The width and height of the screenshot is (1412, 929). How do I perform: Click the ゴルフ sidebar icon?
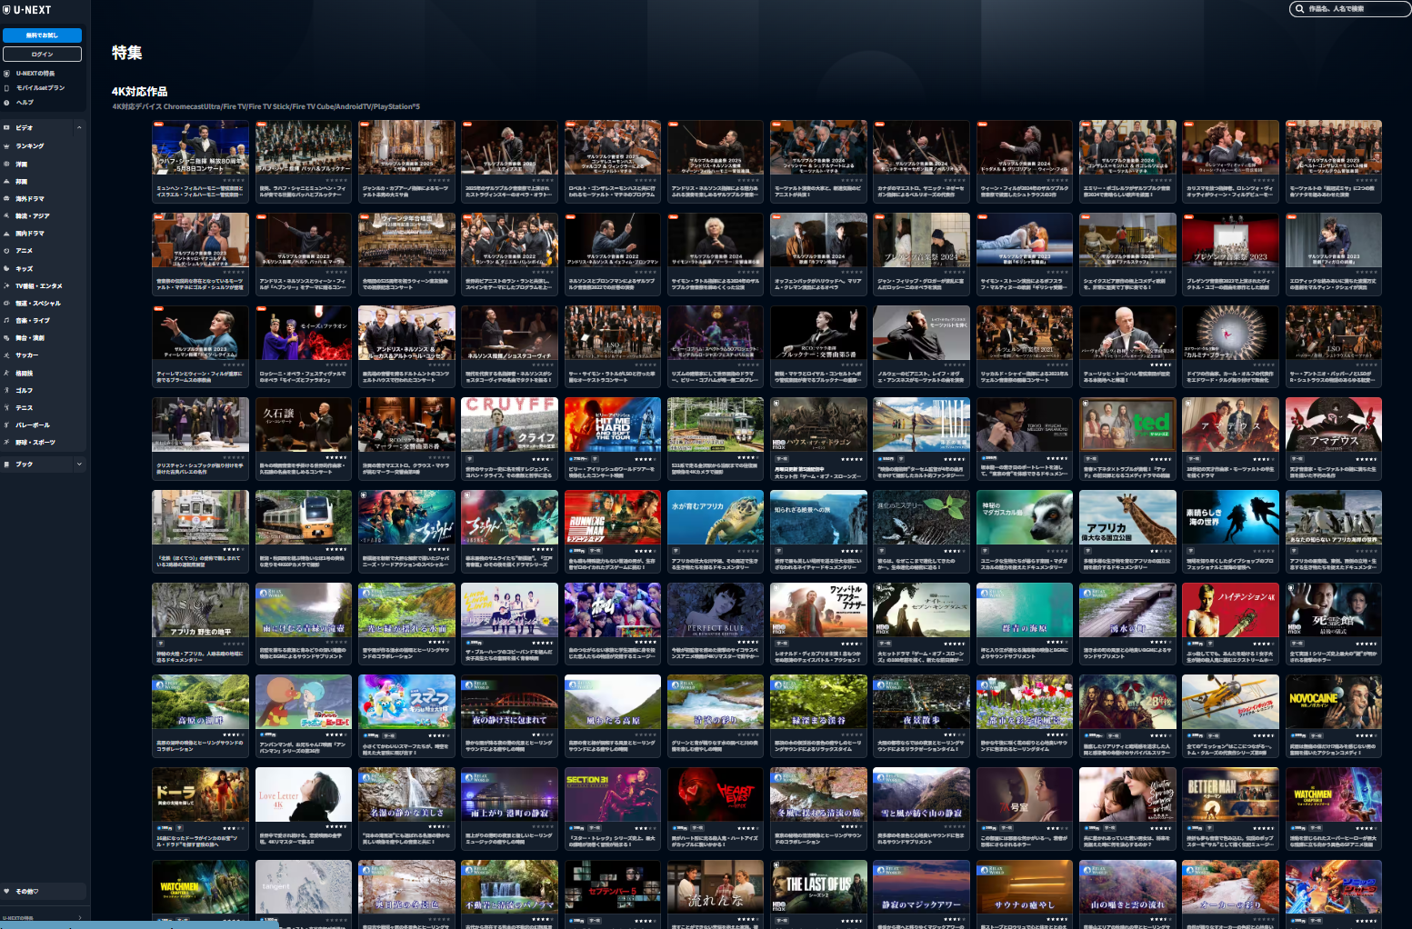[x=6, y=390]
